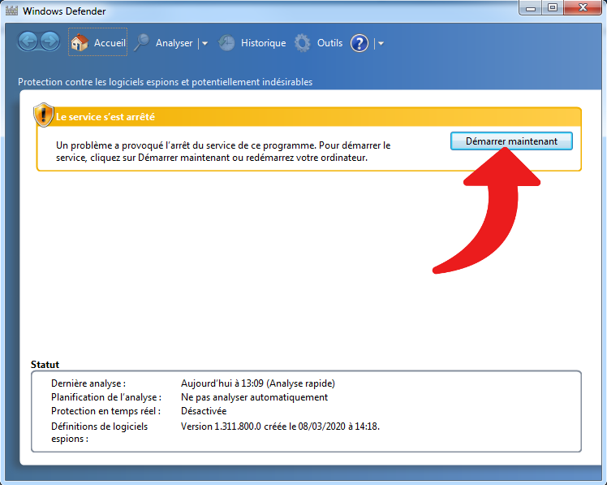Close the Windows Defender window

[583, 8]
